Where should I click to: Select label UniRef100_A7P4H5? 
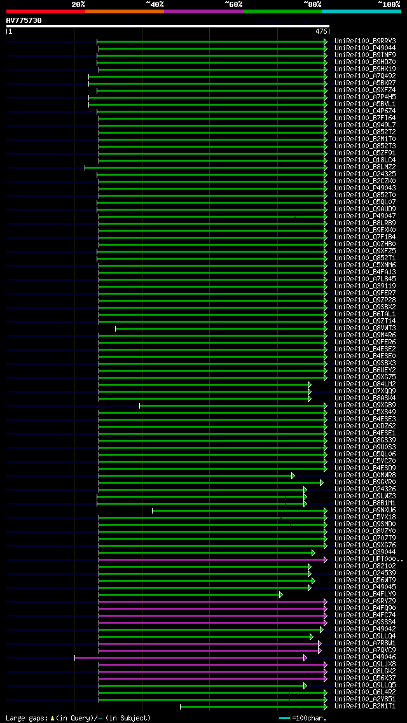[365, 97]
